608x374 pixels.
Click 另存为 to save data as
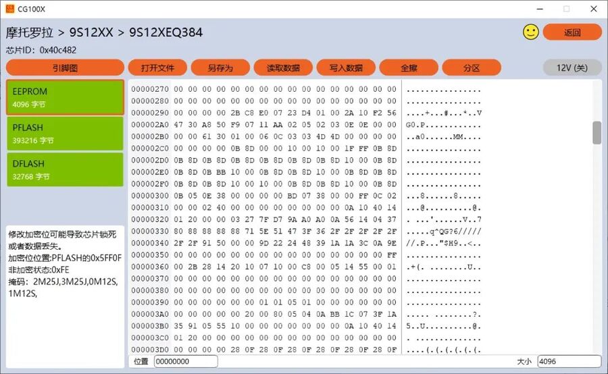pos(220,68)
